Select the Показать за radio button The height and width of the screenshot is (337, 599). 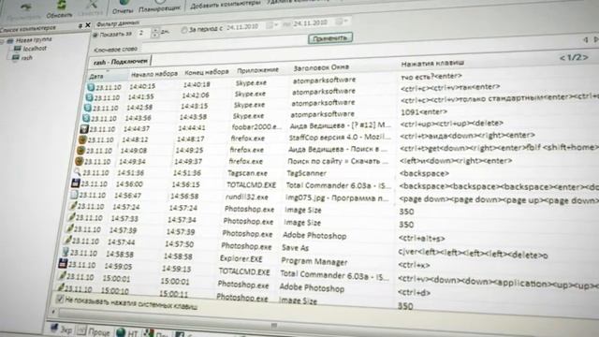(95, 36)
